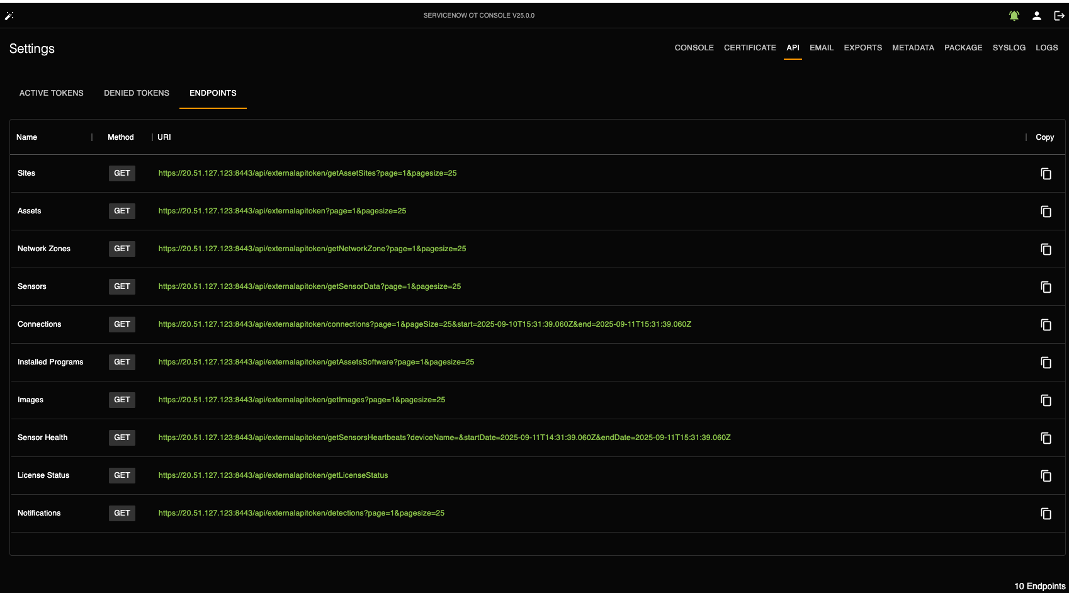Viewport: 1069px width, 593px height.
Task: Copy the Sites endpoint URI
Action: click(1046, 174)
